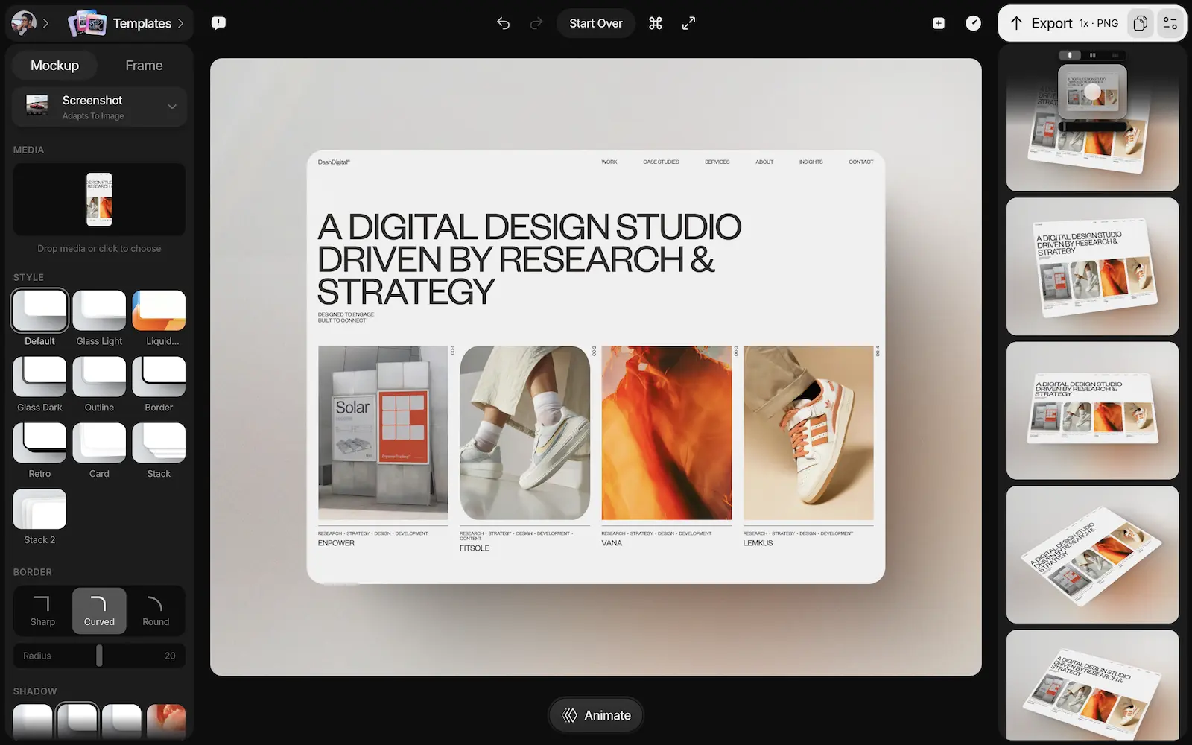The height and width of the screenshot is (745, 1192).
Task: Open the feedback speech-bubble icon
Action: click(x=218, y=23)
